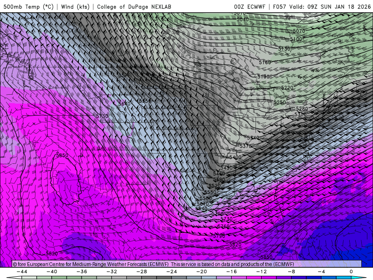Select the 5370 height contour label

pyautogui.click(x=246, y=146)
